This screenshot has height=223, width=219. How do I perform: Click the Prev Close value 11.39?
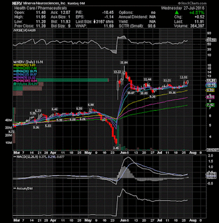coord(41,26)
